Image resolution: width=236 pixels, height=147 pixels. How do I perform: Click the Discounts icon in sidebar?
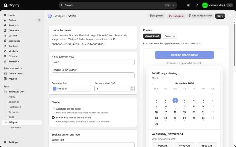[x=5, y=41]
